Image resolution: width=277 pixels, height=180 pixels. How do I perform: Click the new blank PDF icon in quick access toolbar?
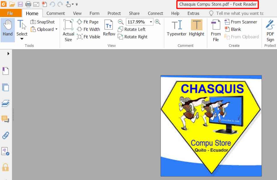(x=44, y=4)
